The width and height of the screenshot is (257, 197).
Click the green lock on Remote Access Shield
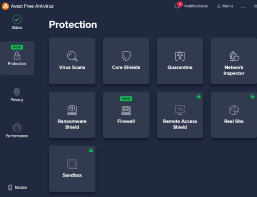pos(198,96)
